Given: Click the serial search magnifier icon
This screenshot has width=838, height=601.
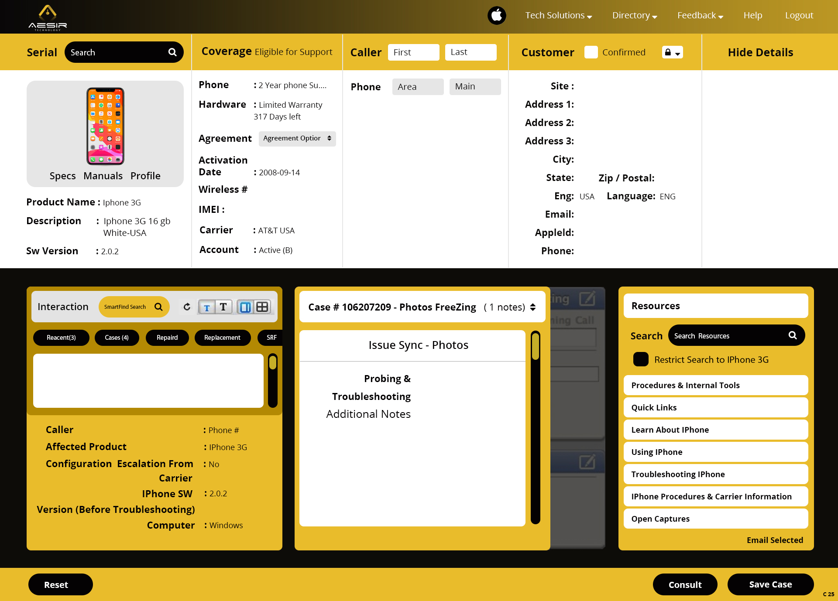Looking at the screenshot, I should click(172, 52).
